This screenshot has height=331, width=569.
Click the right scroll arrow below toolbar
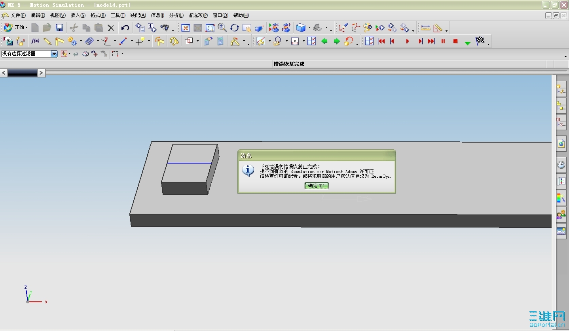tap(42, 73)
